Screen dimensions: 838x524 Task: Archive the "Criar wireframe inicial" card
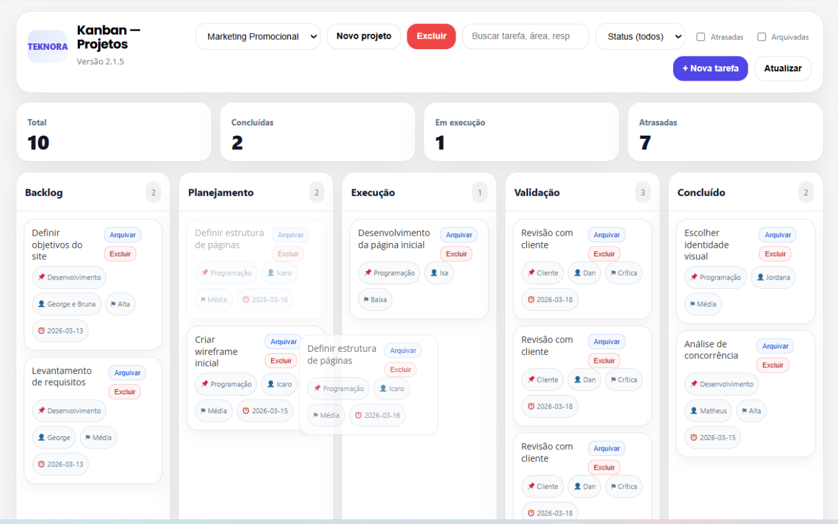pyautogui.click(x=283, y=341)
